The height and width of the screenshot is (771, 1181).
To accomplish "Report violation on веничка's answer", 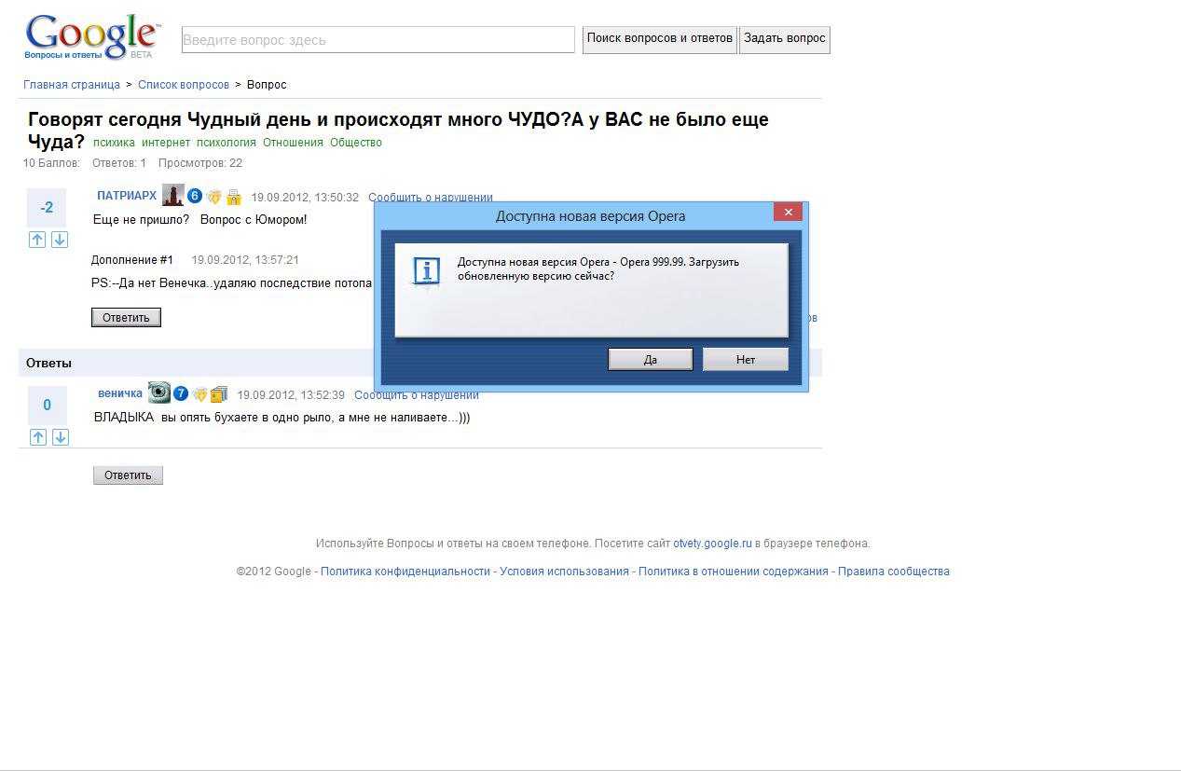I will tap(417, 395).
